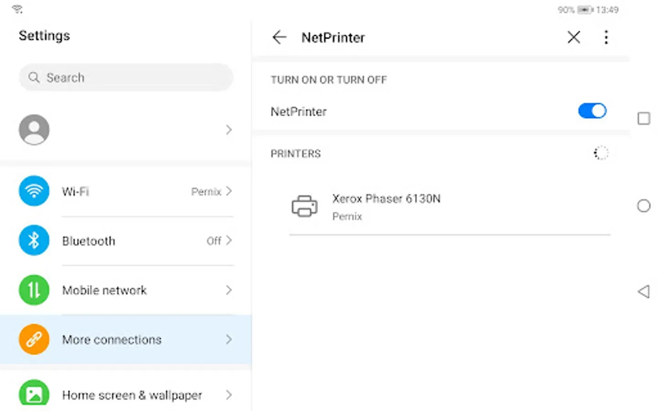Tap the Home screen & wallpaper icon
This screenshot has height=411, width=658.
coord(34,394)
